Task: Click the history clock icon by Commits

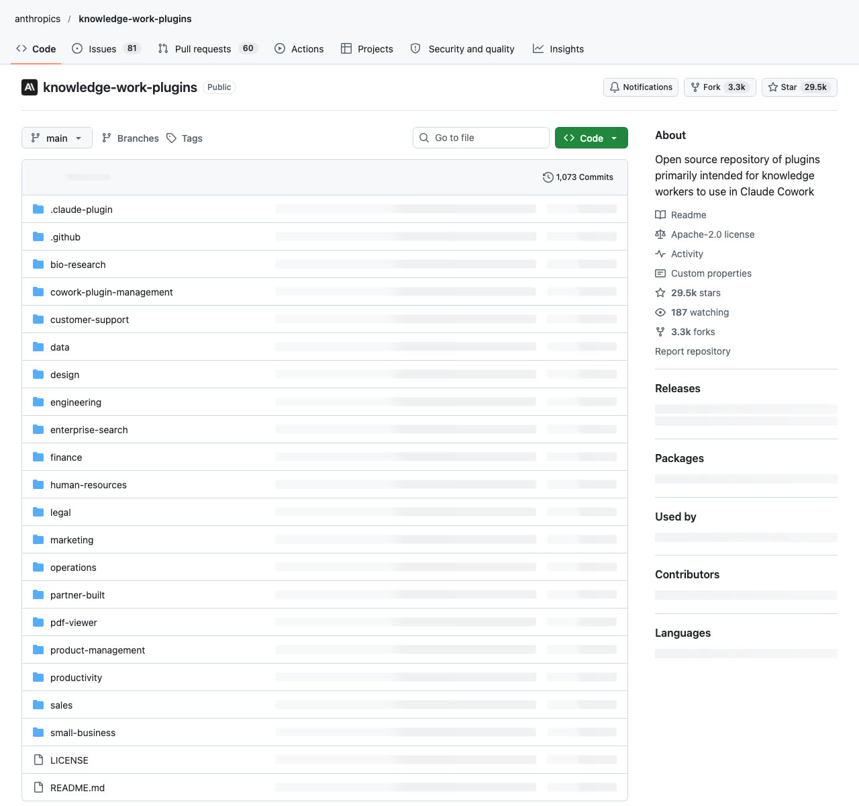Action: (x=548, y=177)
